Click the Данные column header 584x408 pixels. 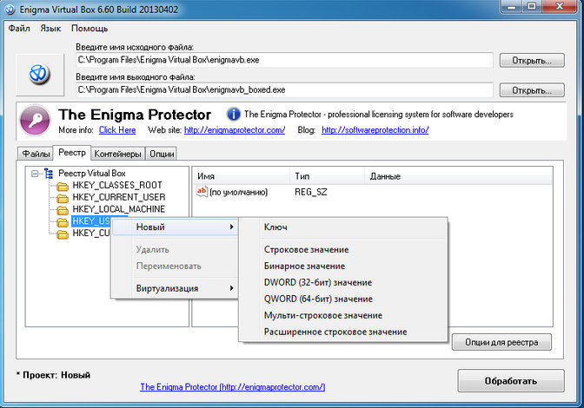coord(459,176)
